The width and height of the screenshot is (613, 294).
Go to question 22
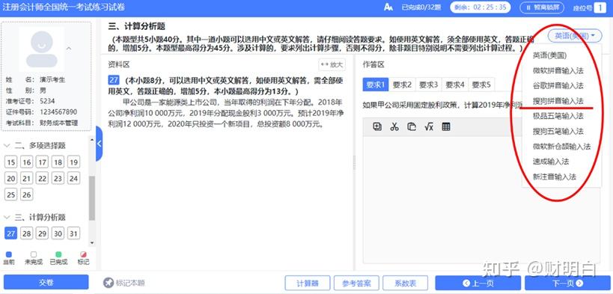click(x=42, y=178)
